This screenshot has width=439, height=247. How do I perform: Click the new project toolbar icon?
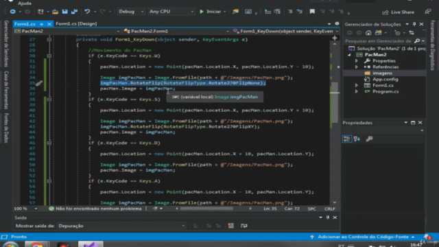click(x=40, y=12)
